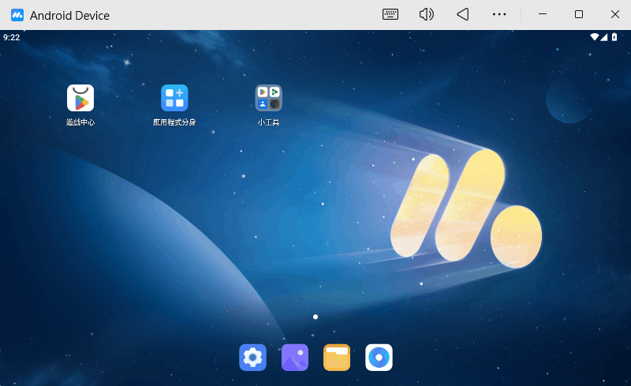Click the Android Device window title
This screenshot has width=631, height=386.
[x=69, y=15]
